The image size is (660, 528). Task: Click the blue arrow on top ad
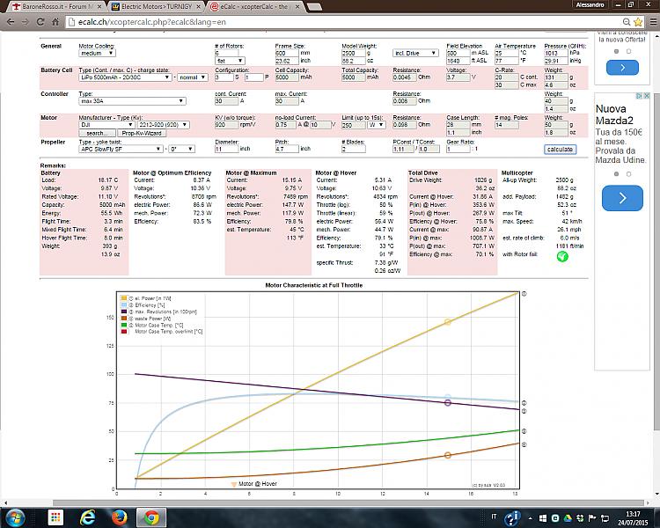pos(622,67)
